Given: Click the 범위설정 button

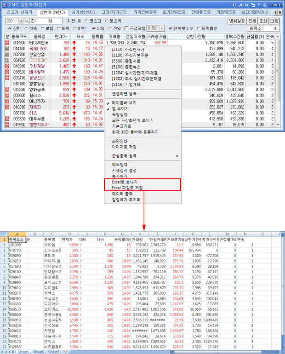Looking at the screenshot, I should tap(236, 21).
